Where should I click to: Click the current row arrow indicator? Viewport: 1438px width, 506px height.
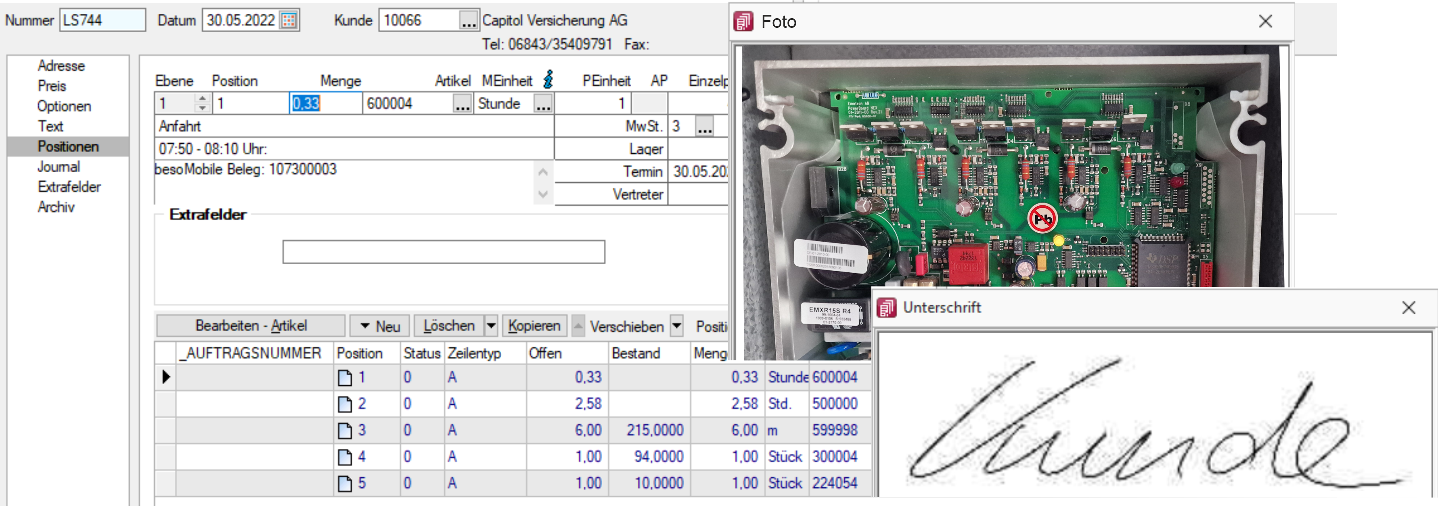pos(166,377)
